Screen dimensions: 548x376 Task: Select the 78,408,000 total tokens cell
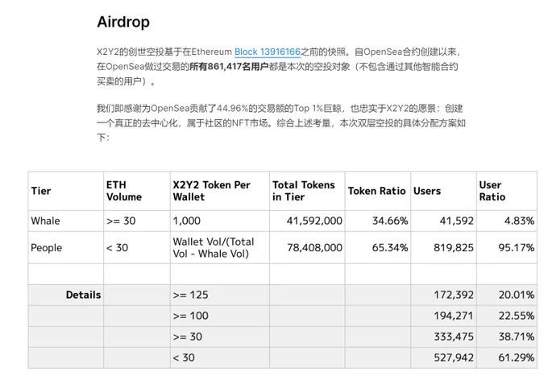(307, 247)
